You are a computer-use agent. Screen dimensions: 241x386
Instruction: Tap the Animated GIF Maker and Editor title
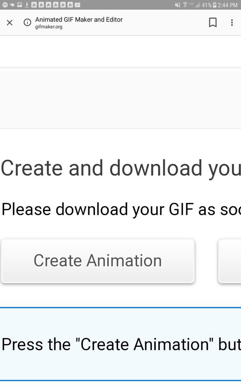click(79, 20)
